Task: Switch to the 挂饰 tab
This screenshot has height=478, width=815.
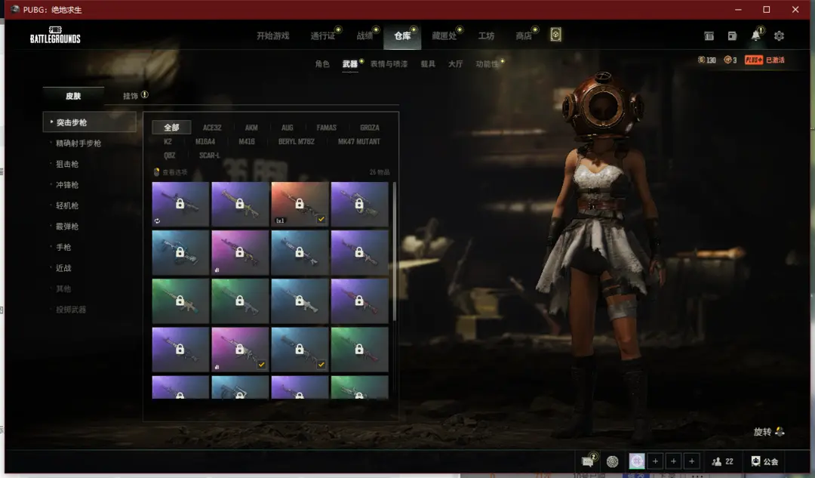Action: tap(131, 96)
